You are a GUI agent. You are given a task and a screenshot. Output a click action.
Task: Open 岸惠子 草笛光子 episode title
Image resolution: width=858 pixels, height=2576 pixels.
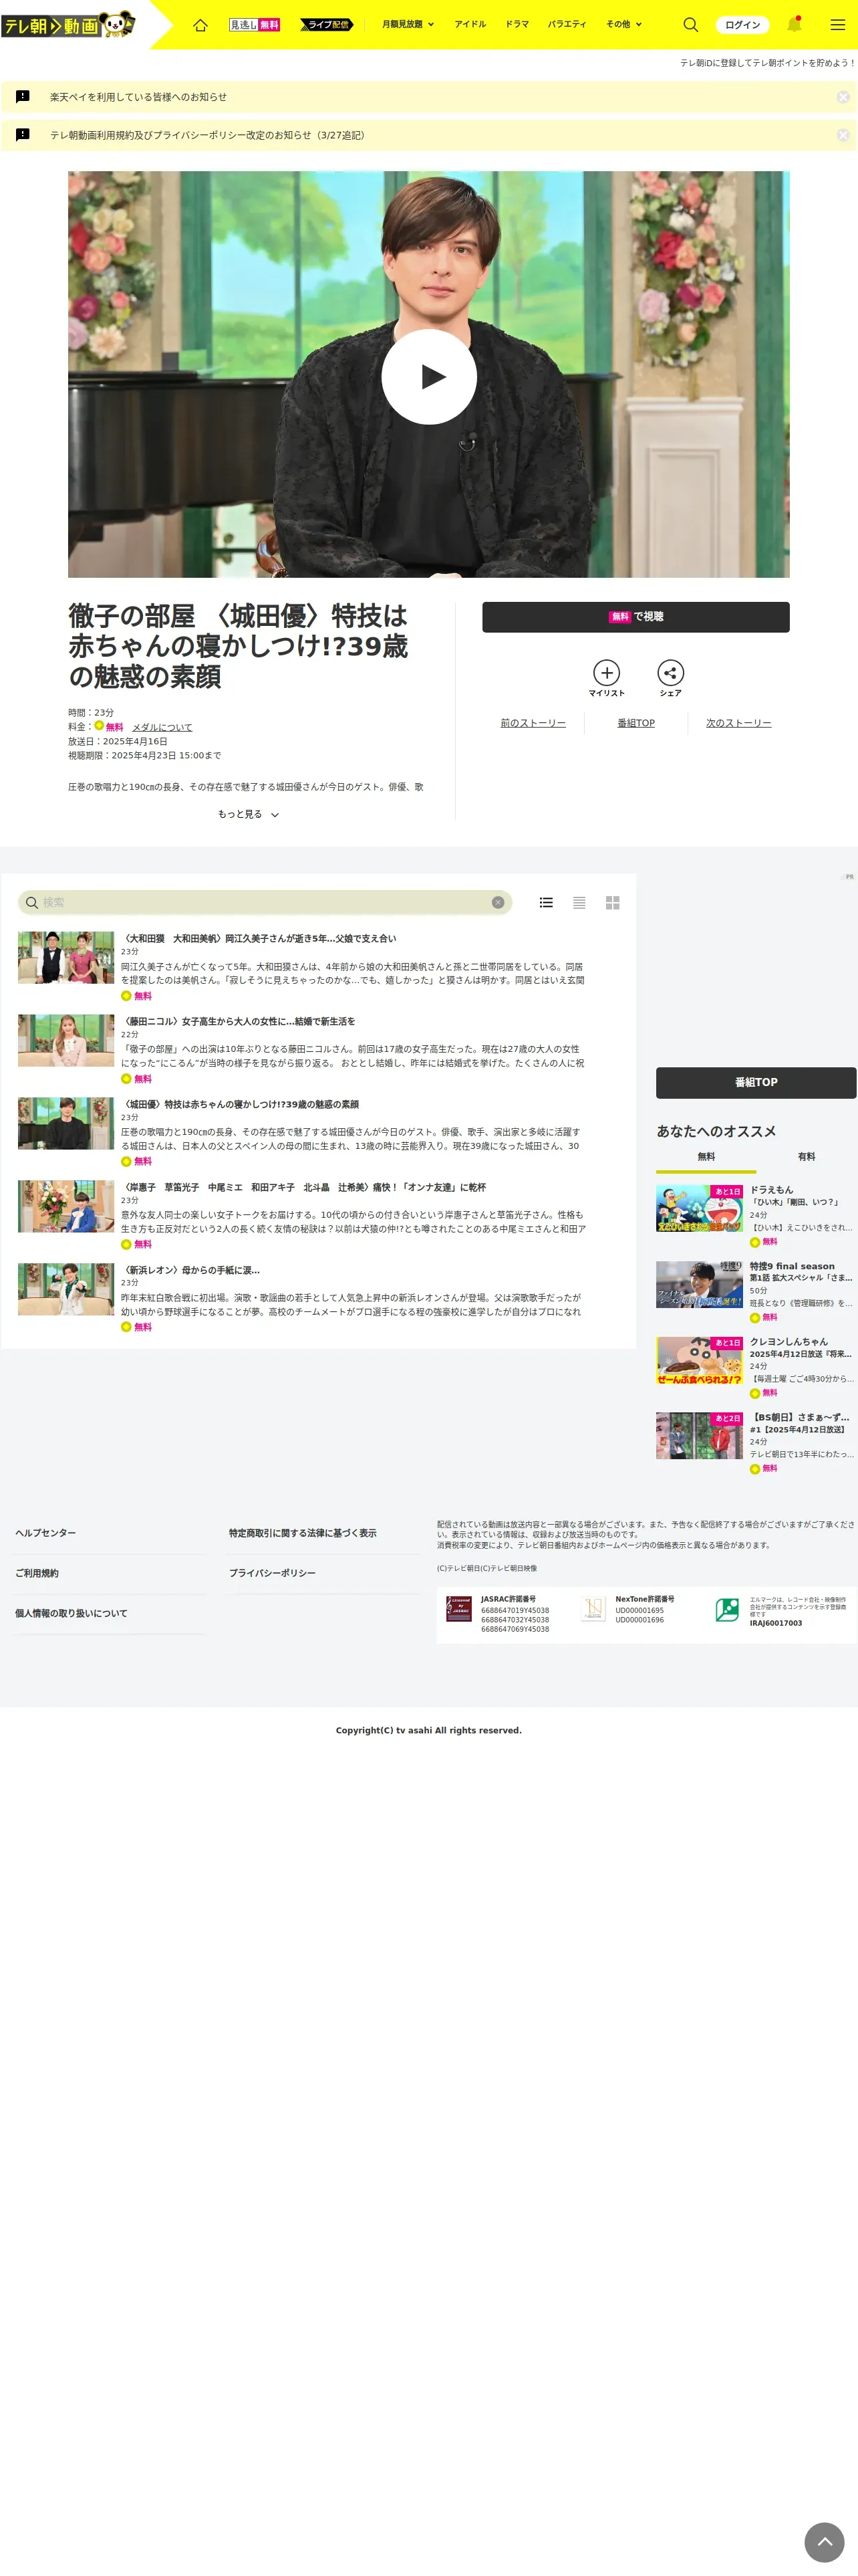pyautogui.click(x=303, y=1187)
